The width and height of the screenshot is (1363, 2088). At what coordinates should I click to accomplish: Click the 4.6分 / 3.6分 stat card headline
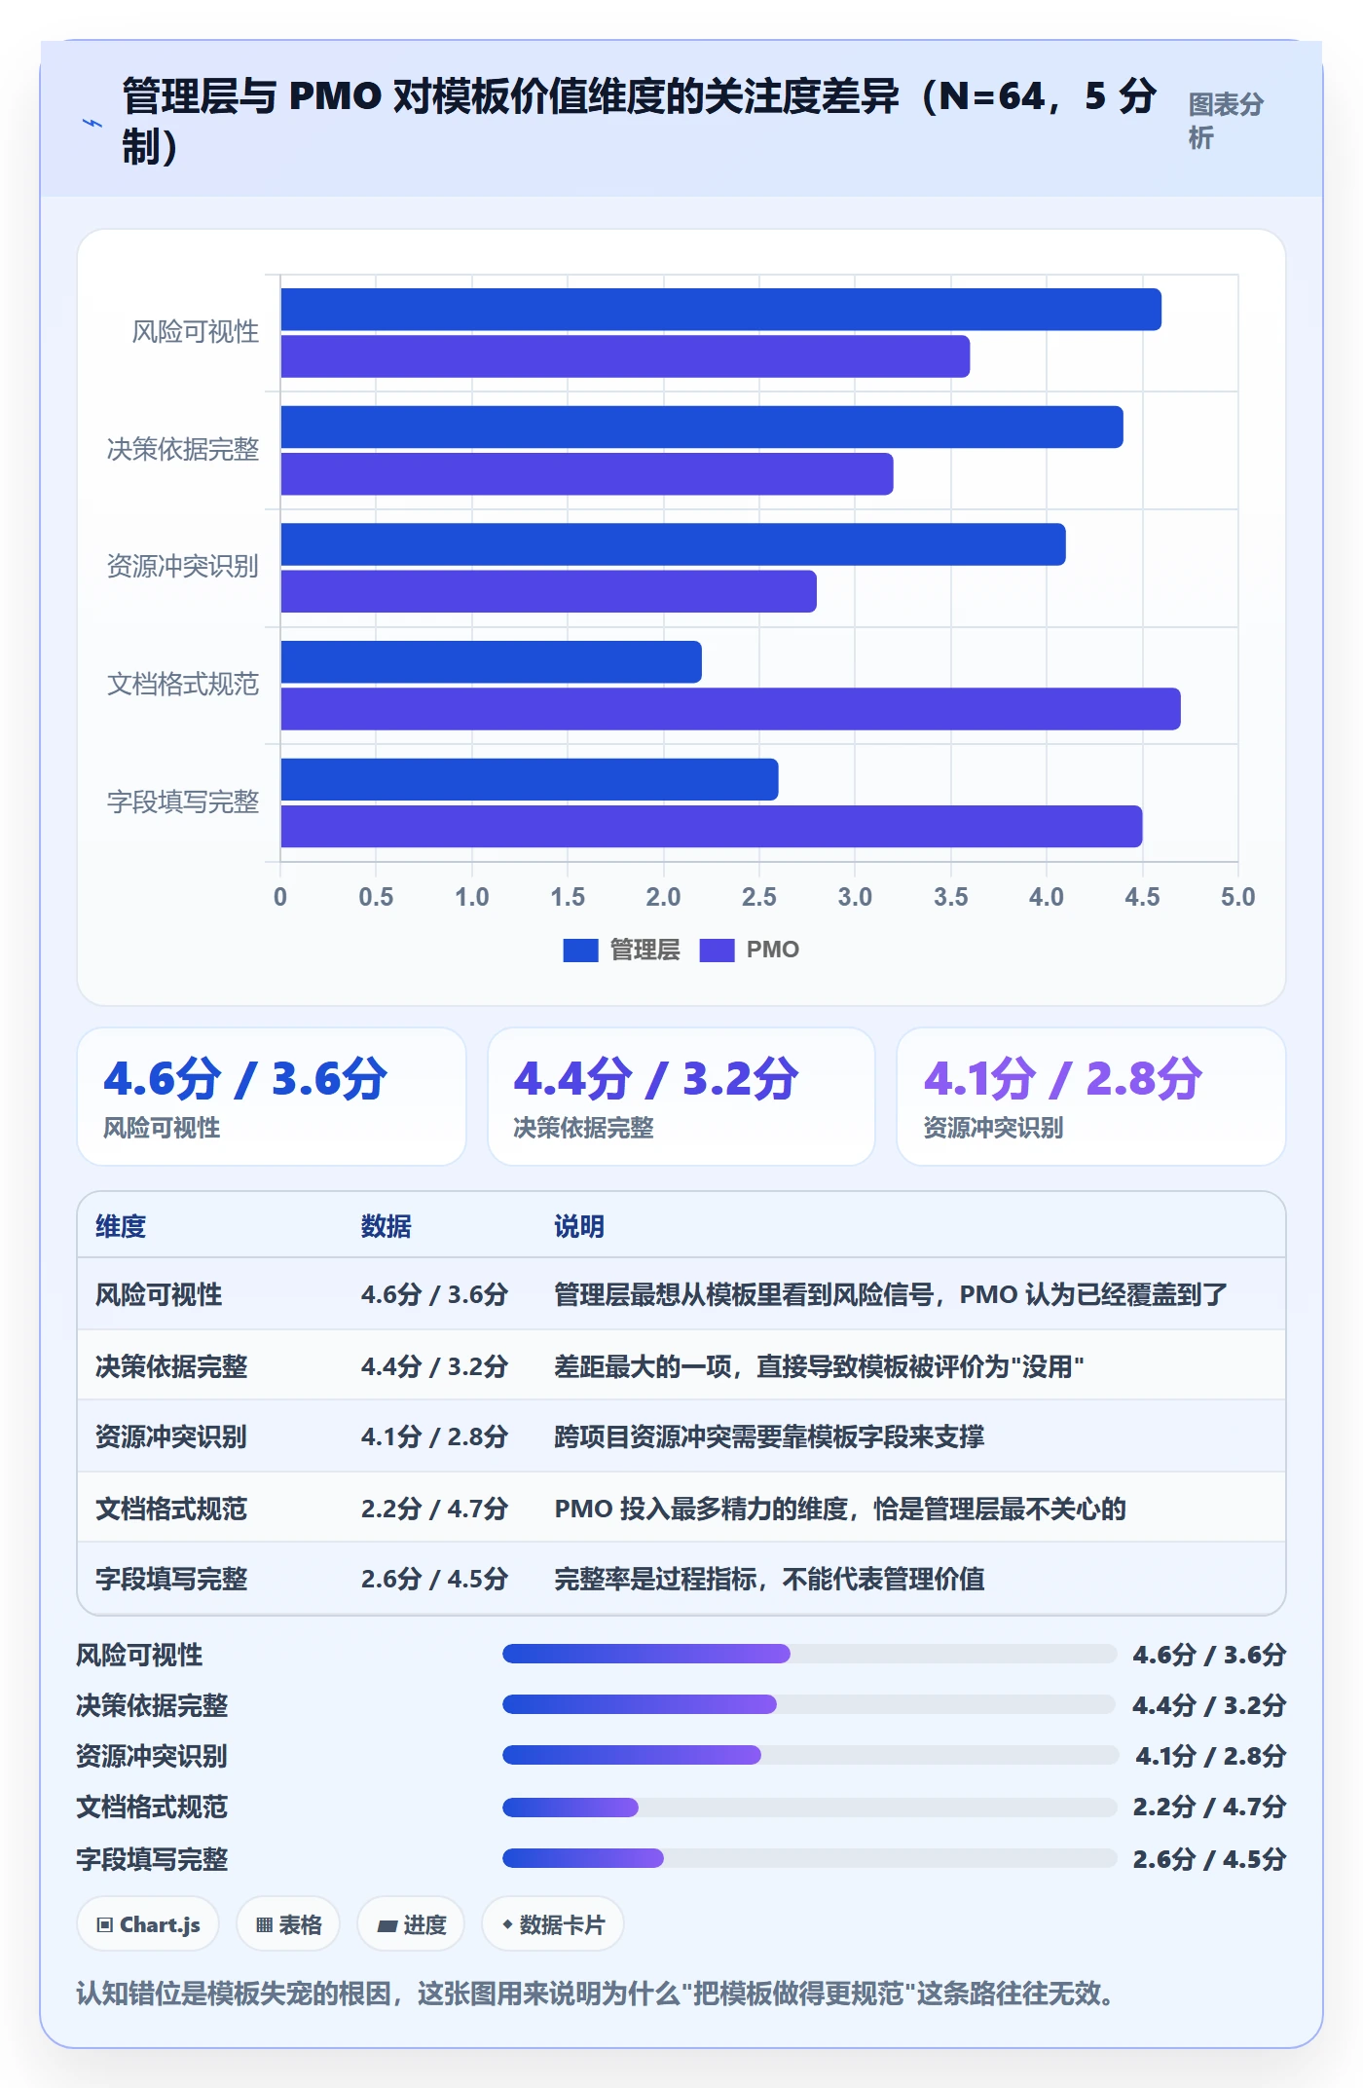[246, 1079]
